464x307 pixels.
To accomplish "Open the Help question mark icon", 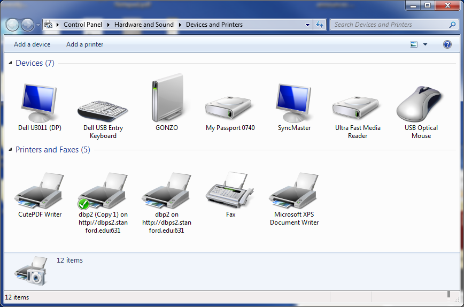I will pyautogui.click(x=447, y=44).
